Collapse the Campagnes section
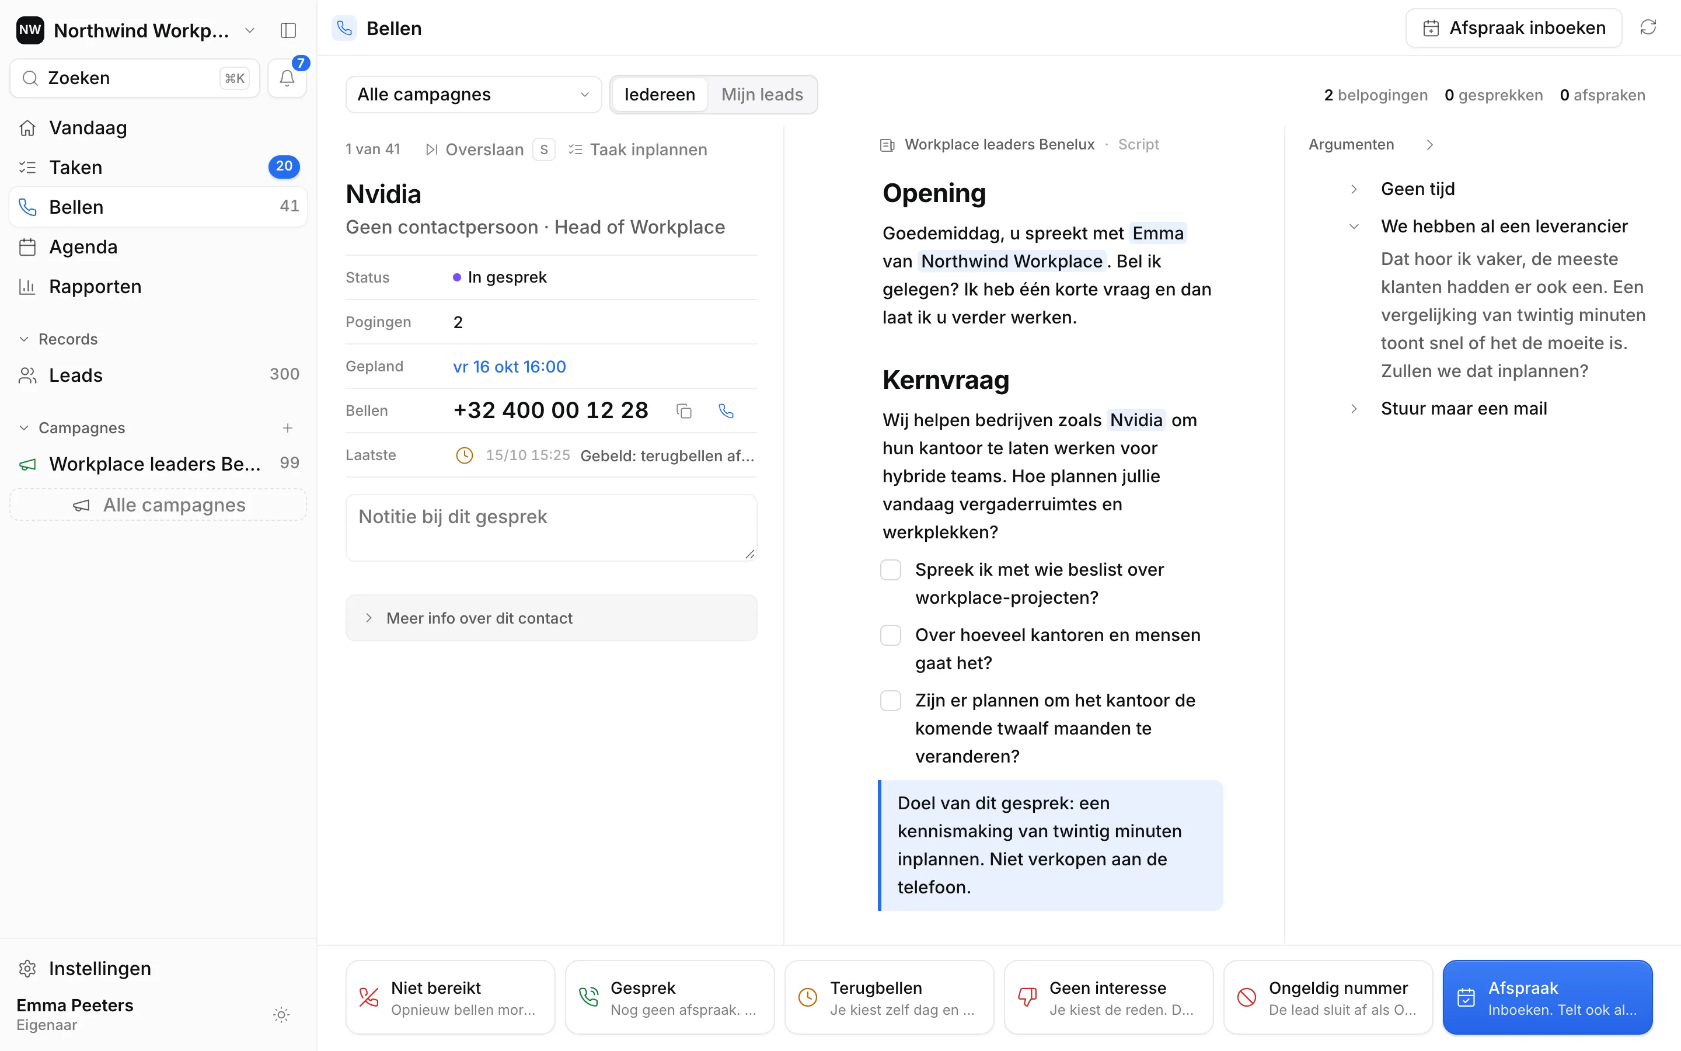The height and width of the screenshot is (1051, 1681). point(72,428)
